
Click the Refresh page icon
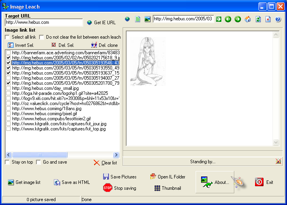[258, 19]
